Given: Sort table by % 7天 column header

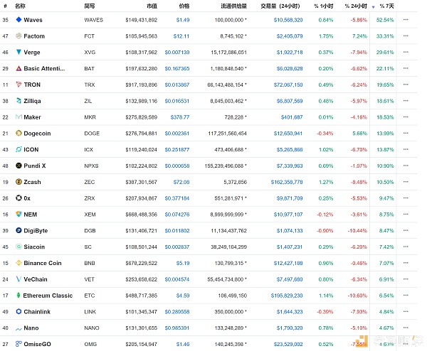Looking at the screenshot, I should click(x=386, y=6).
